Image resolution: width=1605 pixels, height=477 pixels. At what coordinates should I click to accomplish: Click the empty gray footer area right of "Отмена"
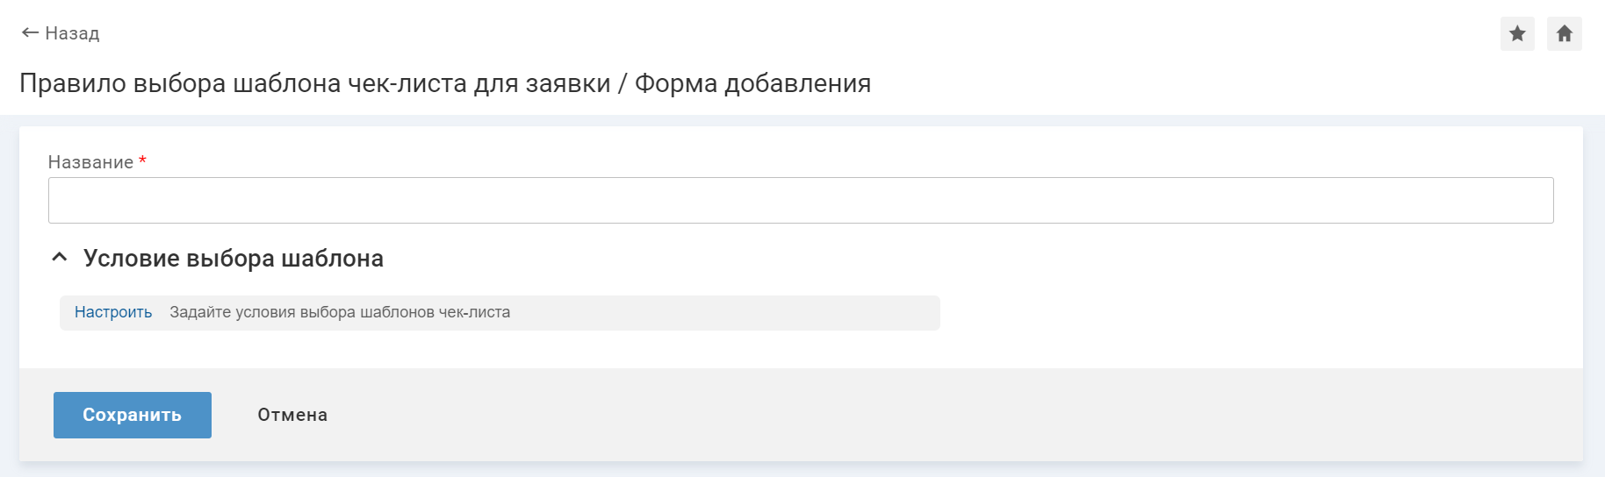pyautogui.click(x=878, y=415)
